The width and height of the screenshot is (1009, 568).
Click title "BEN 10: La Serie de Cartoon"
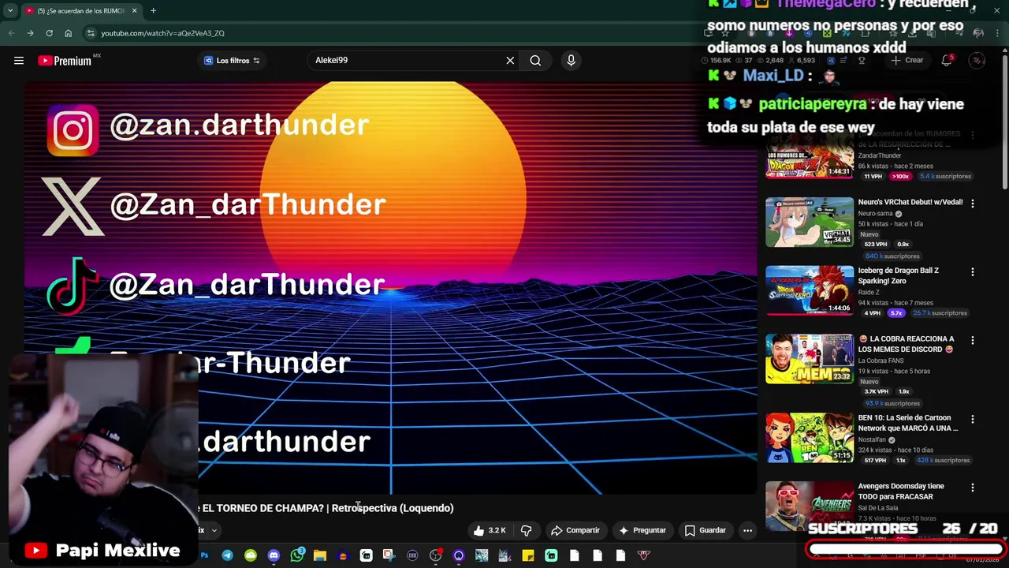coord(908,424)
